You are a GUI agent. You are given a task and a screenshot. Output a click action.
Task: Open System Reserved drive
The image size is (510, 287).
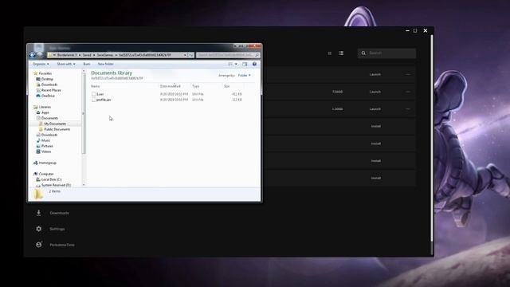[x=56, y=185]
